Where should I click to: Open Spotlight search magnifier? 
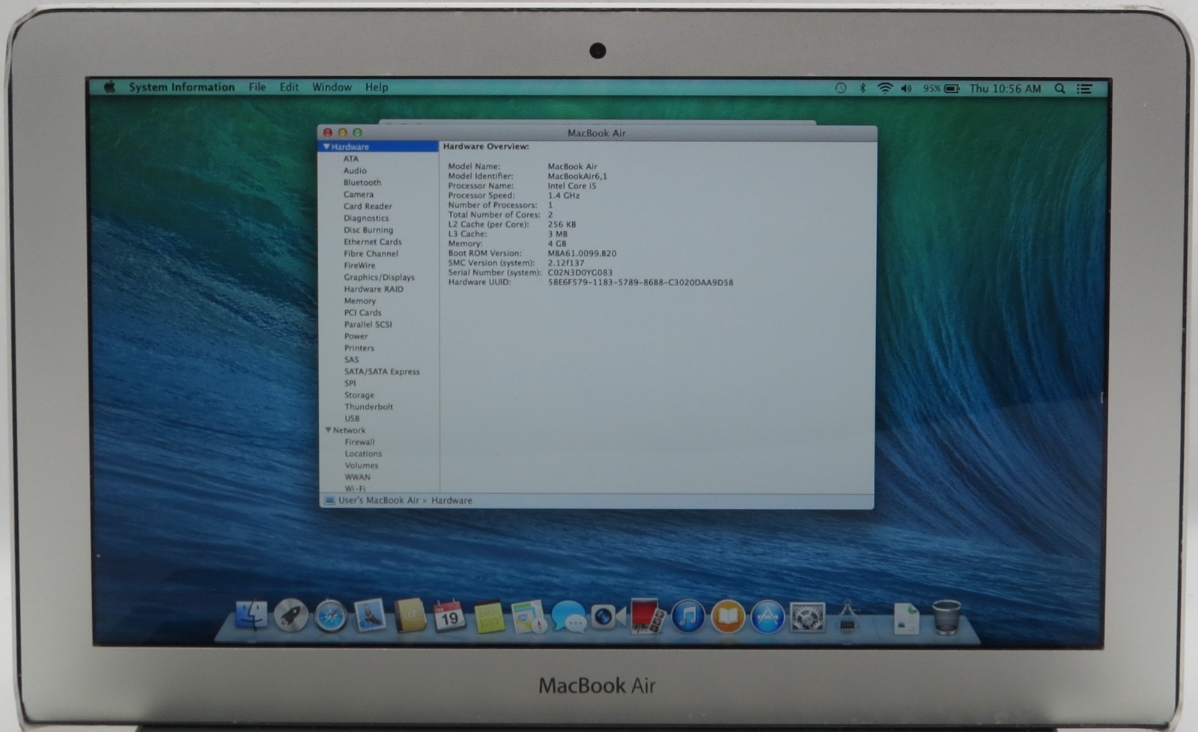(x=1059, y=88)
